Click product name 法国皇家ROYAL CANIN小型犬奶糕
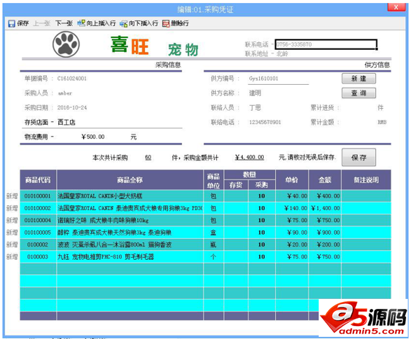Screen dimensions: 411x340 click(x=100, y=196)
